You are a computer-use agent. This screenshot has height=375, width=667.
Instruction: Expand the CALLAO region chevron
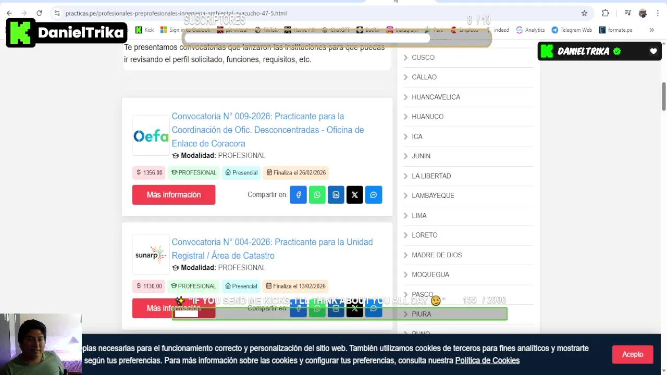406,77
